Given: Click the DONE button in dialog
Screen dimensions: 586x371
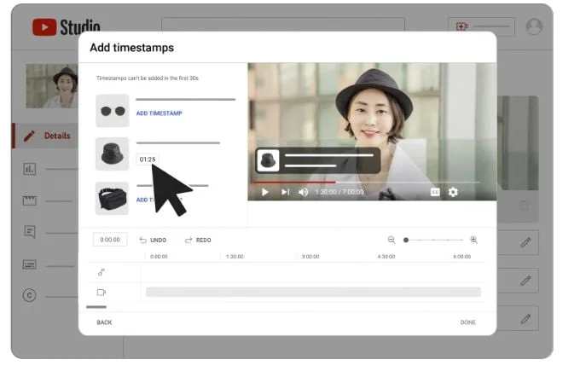Looking at the screenshot, I should (x=467, y=322).
